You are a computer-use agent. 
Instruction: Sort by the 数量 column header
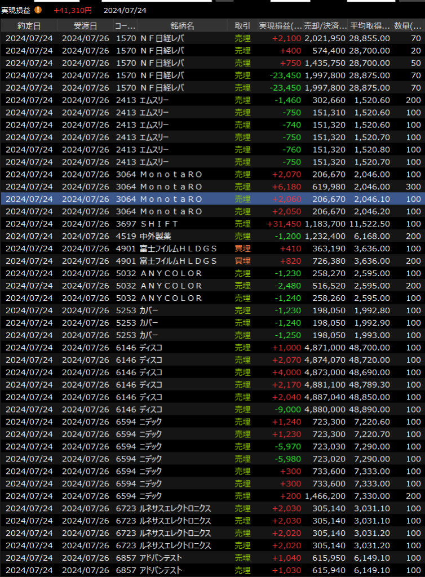point(408,26)
